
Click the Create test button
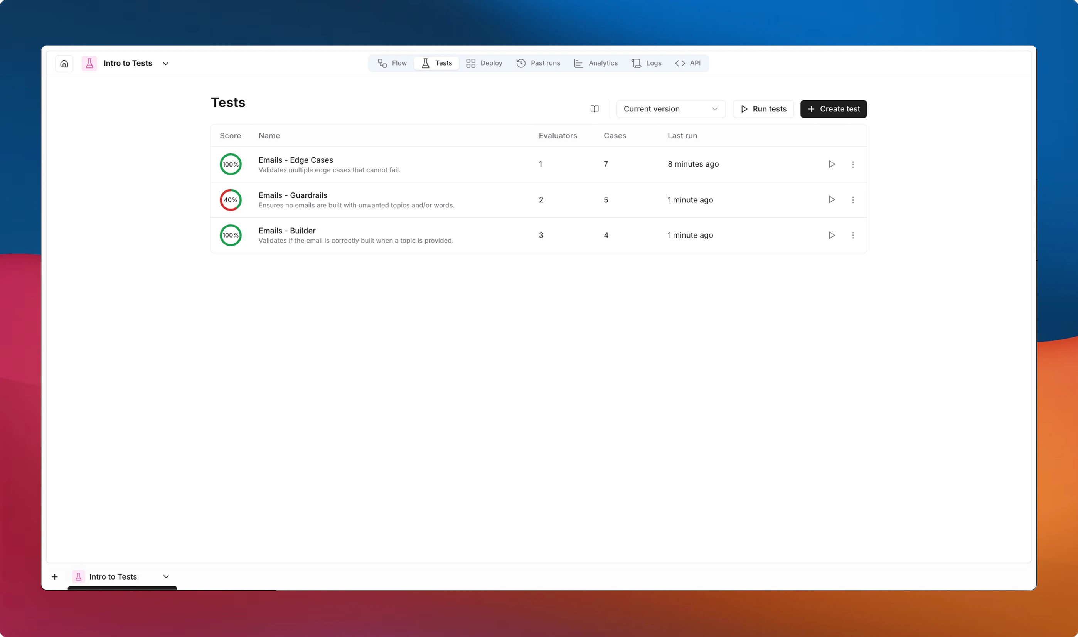(833, 109)
